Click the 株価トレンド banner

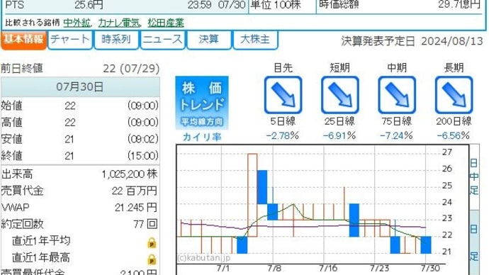coord(202,103)
